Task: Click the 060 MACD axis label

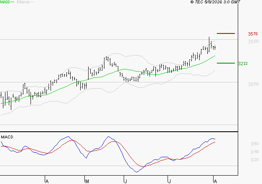Action: coord(255,144)
